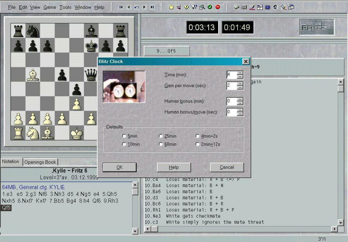
Task: Jump to the end of the game
Action: (x=152, y=7)
